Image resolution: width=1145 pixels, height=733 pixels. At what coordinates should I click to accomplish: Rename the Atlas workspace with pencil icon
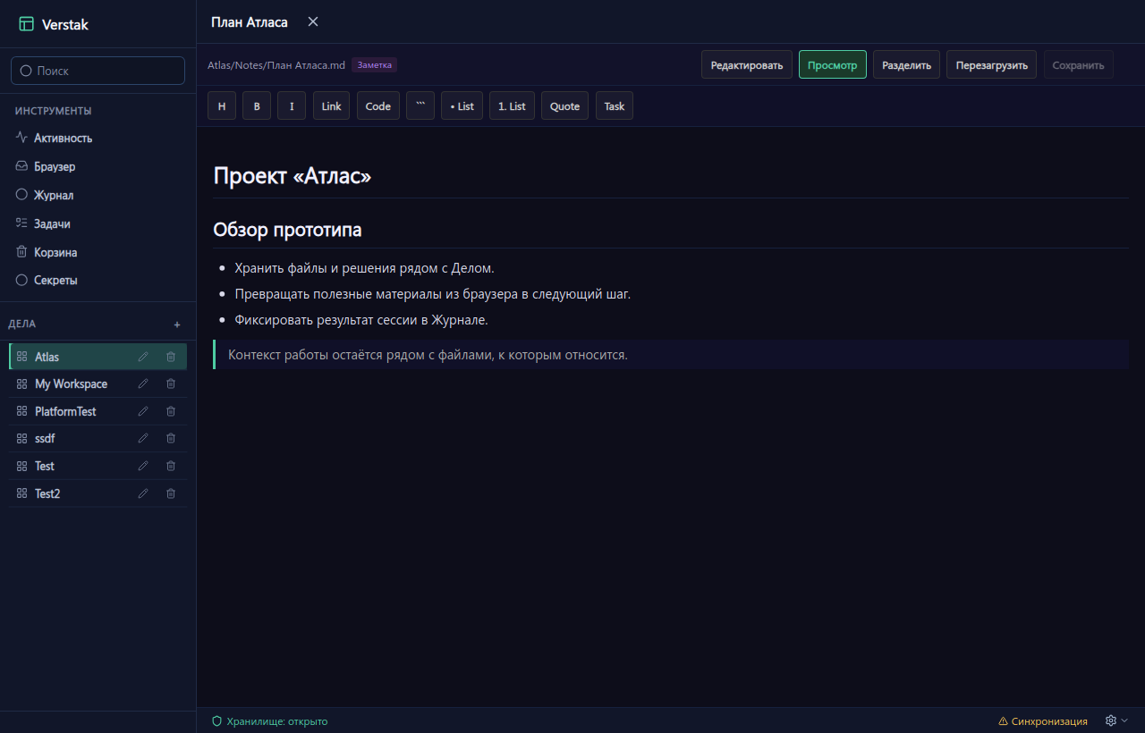143,357
